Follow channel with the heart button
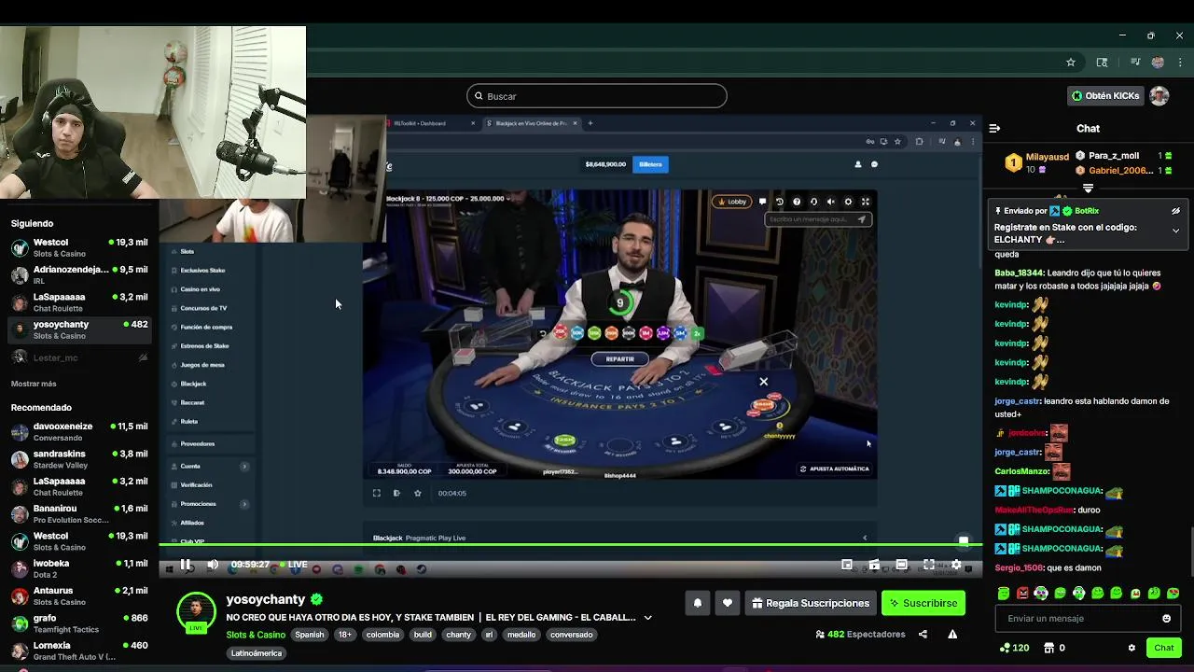The width and height of the screenshot is (1194, 672). [x=728, y=603]
